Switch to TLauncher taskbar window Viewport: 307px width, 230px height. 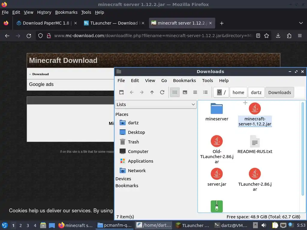click(x=192, y=226)
